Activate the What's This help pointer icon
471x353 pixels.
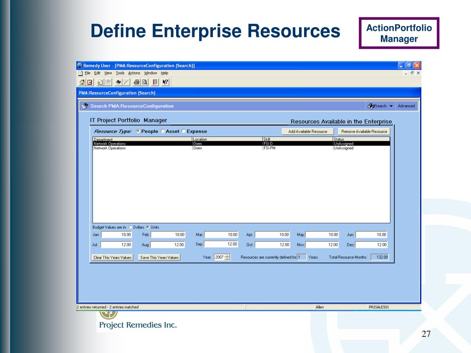(x=165, y=82)
